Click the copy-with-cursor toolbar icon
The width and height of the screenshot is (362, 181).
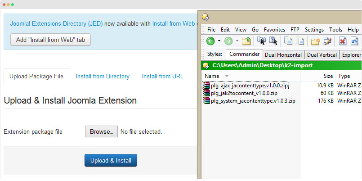coord(261,41)
